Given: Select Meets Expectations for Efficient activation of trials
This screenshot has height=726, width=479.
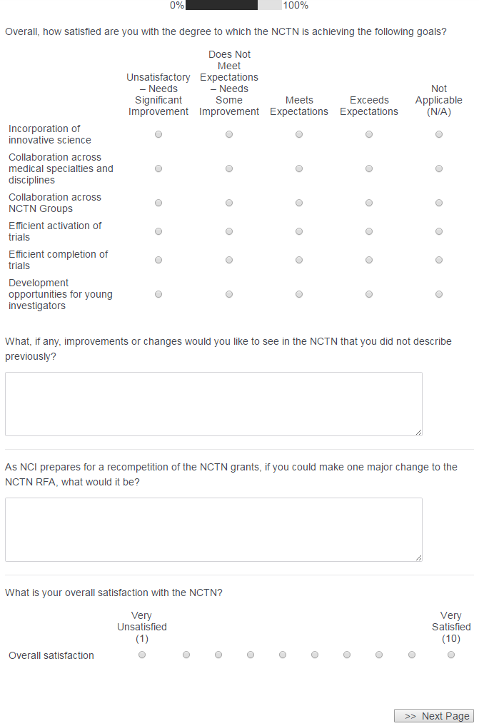Looking at the screenshot, I should 299,231.
